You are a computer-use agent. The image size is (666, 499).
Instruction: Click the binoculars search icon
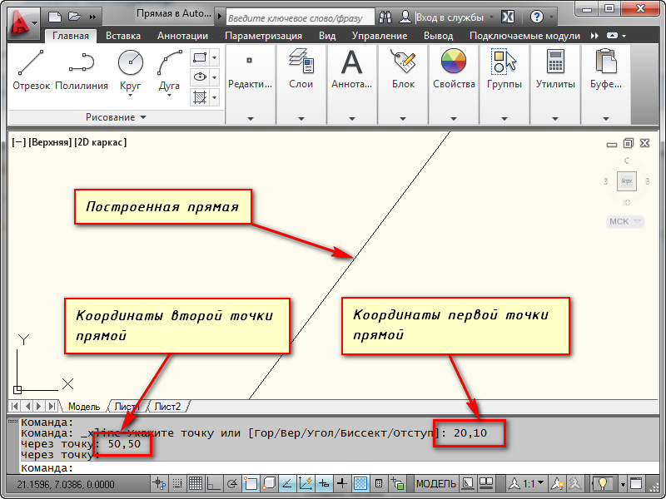(385, 17)
